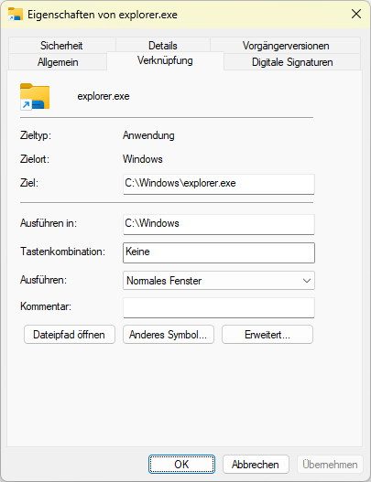Viewport: 371px width, 482px height.
Task: Open the Details tab
Action: pos(163,46)
